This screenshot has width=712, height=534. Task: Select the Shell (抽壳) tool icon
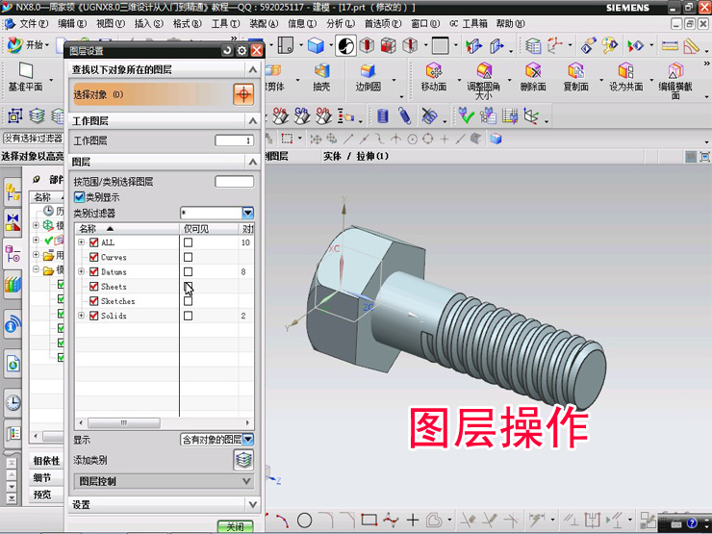pyautogui.click(x=321, y=72)
